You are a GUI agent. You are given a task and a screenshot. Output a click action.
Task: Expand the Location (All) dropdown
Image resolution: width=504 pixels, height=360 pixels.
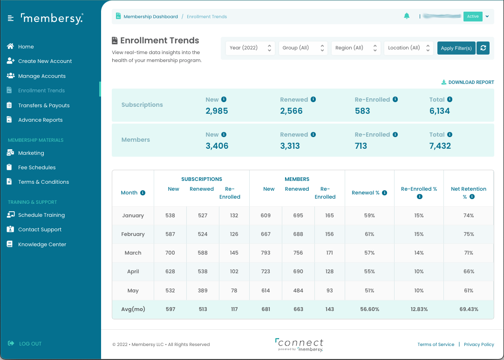point(409,48)
